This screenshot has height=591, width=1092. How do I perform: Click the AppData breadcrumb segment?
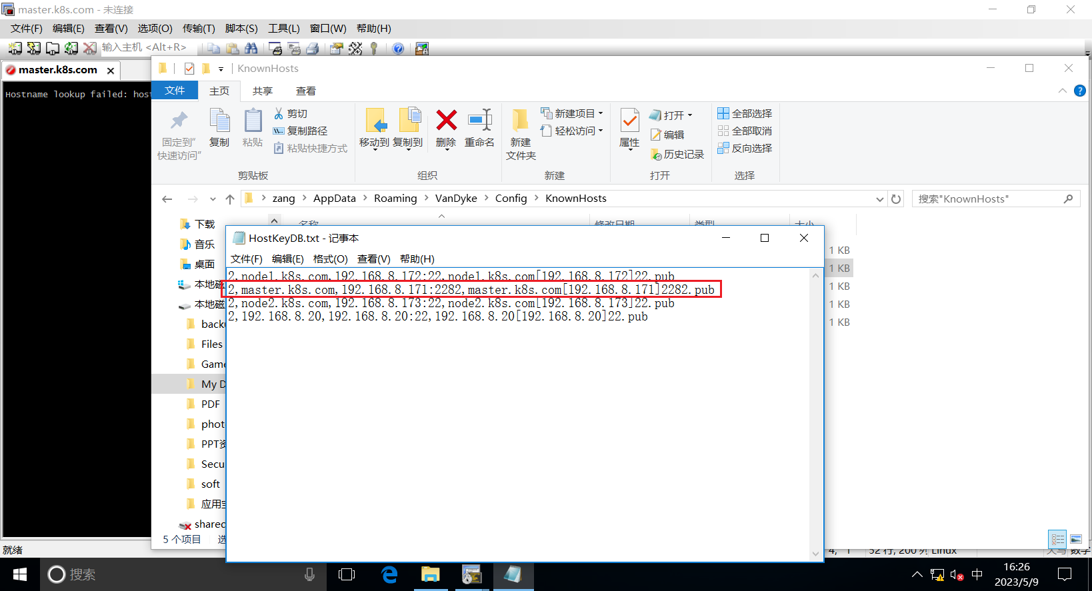point(335,198)
